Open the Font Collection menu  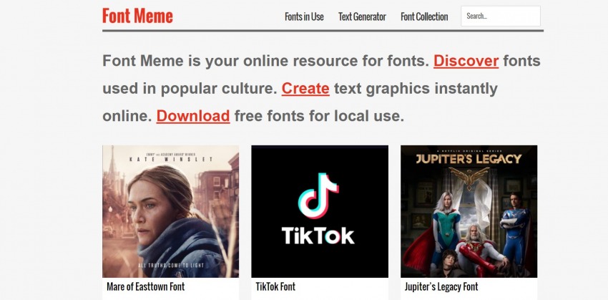tap(424, 16)
